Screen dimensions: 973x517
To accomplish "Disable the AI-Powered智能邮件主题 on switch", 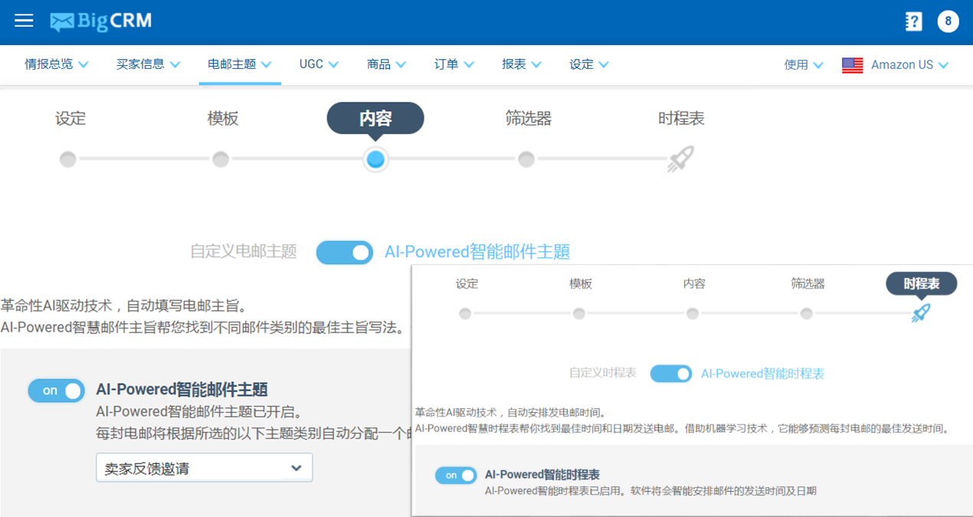I will pos(55,390).
